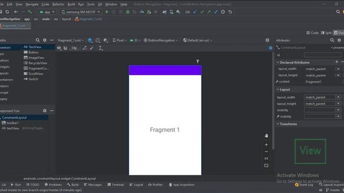
Task: Open the Refactor menu
Action: coord(58,4)
